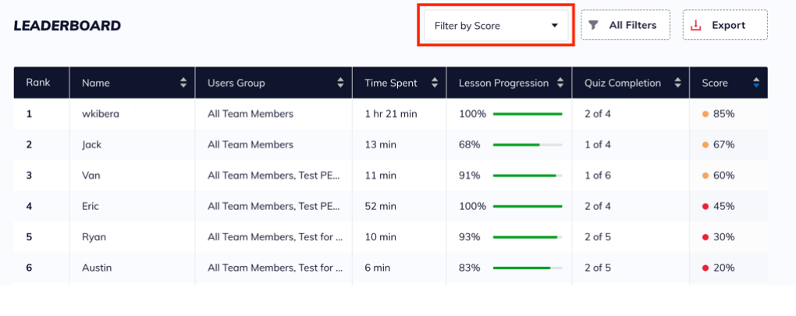Image resolution: width=796 pixels, height=316 pixels.
Task: Click the red export download icon
Action: [695, 25]
